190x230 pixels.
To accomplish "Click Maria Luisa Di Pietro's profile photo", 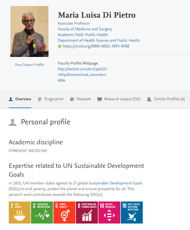I will coord(29,31).
